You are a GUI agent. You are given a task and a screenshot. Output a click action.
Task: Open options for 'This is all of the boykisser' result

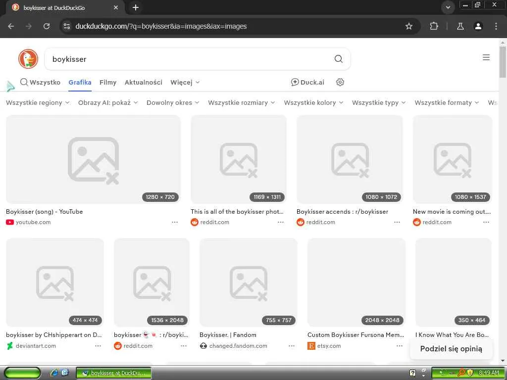[281, 222]
